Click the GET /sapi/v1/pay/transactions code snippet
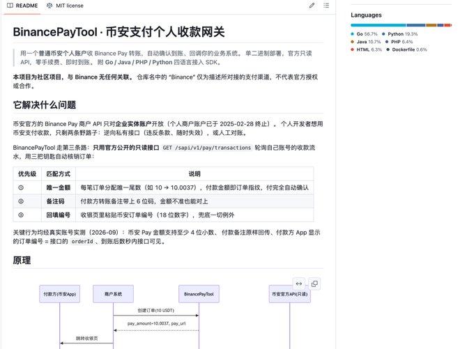 [207, 148]
